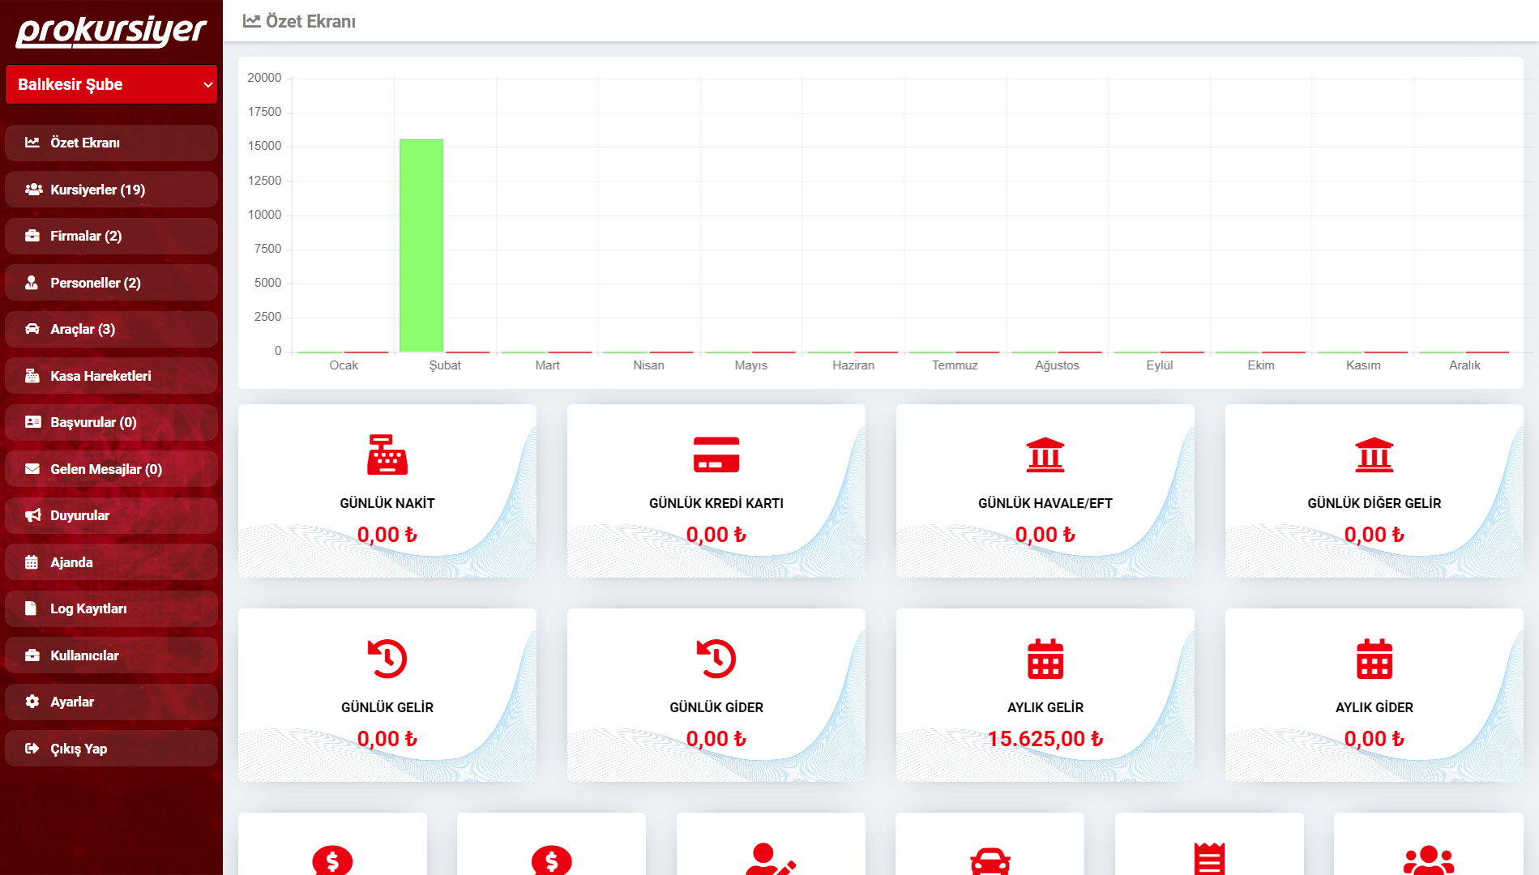View Log Kayıtları records
The image size is (1539, 875).
[111, 608]
